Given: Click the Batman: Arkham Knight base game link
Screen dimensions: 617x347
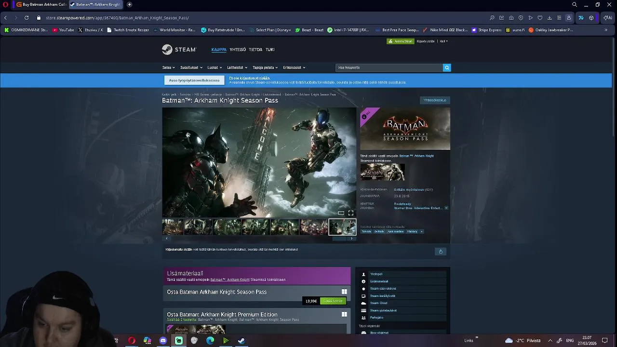Looking at the screenshot, I should click(416, 156).
